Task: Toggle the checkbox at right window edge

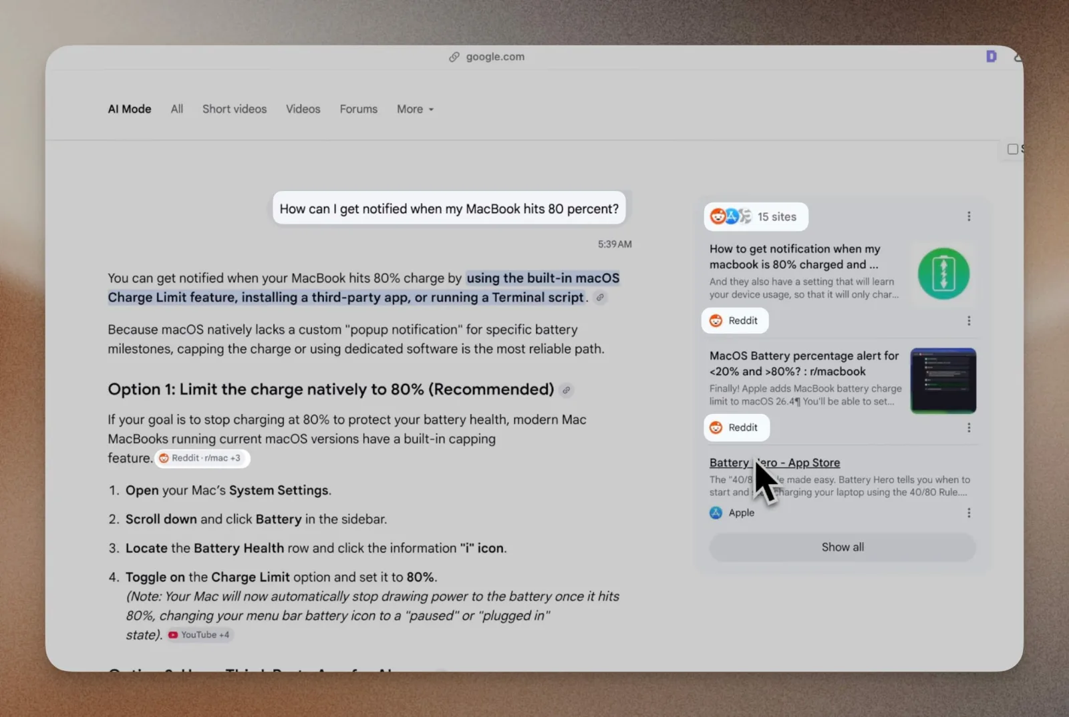Action: click(x=1013, y=149)
